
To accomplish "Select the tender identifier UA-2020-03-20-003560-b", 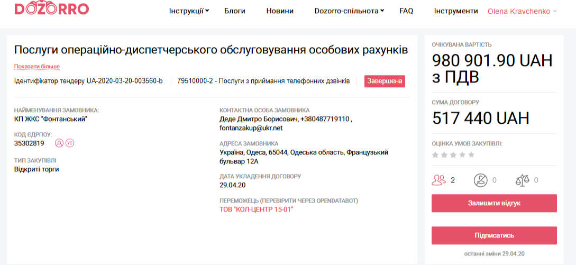I will [x=125, y=81].
